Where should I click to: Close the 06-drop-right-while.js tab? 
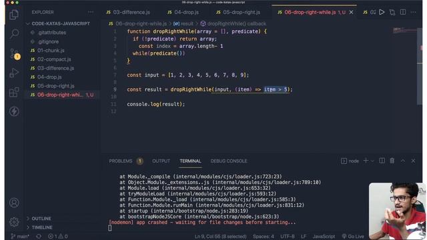(352, 12)
